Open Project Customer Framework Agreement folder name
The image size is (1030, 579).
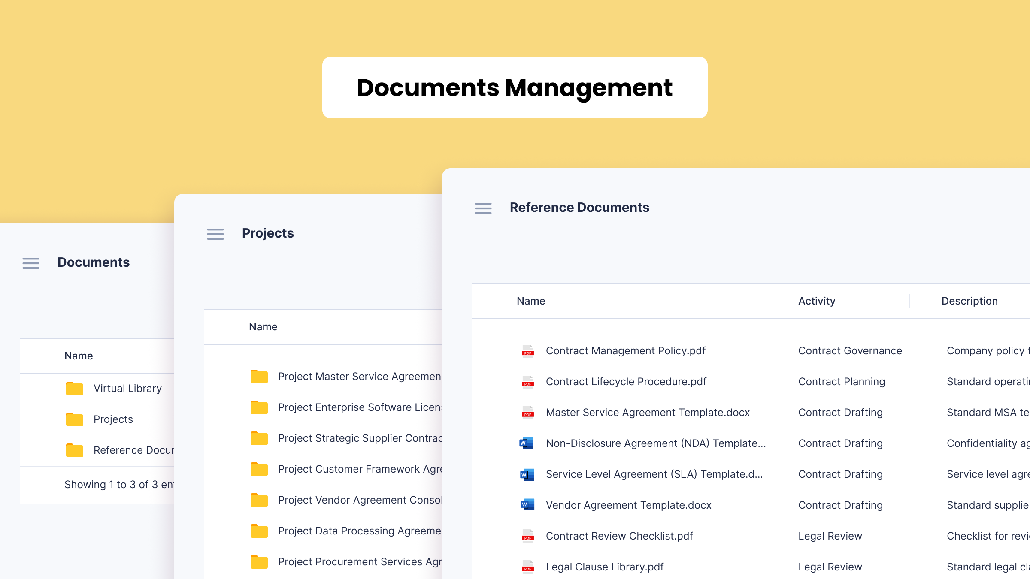[x=360, y=469]
